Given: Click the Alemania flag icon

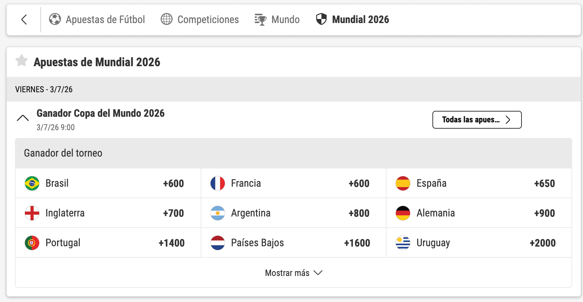Looking at the screenshot, I should [403, 213].
